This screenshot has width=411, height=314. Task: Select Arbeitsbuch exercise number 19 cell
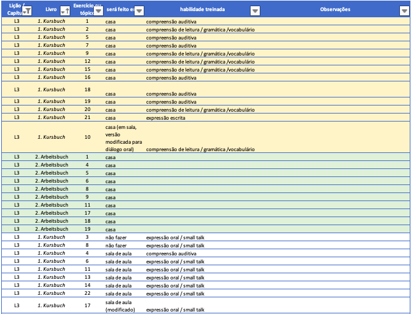tap(87, 229)
